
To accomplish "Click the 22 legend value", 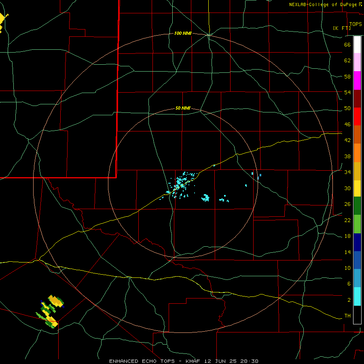I will 347,220.
